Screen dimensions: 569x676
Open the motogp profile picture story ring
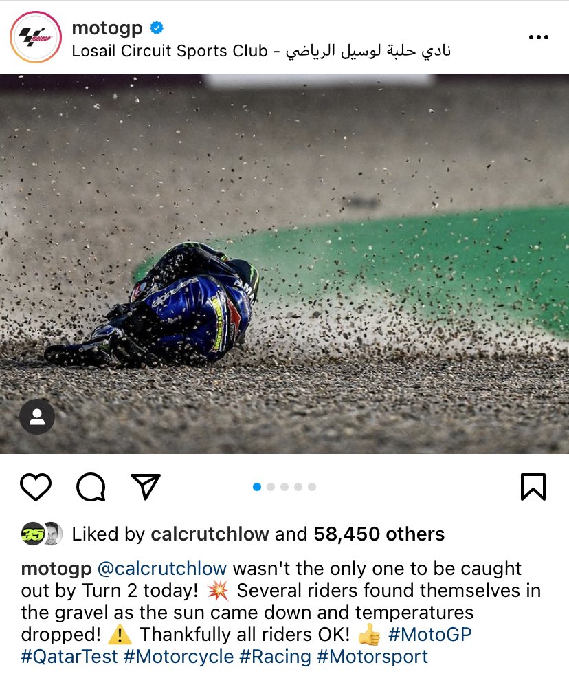[x=36, y=37]
